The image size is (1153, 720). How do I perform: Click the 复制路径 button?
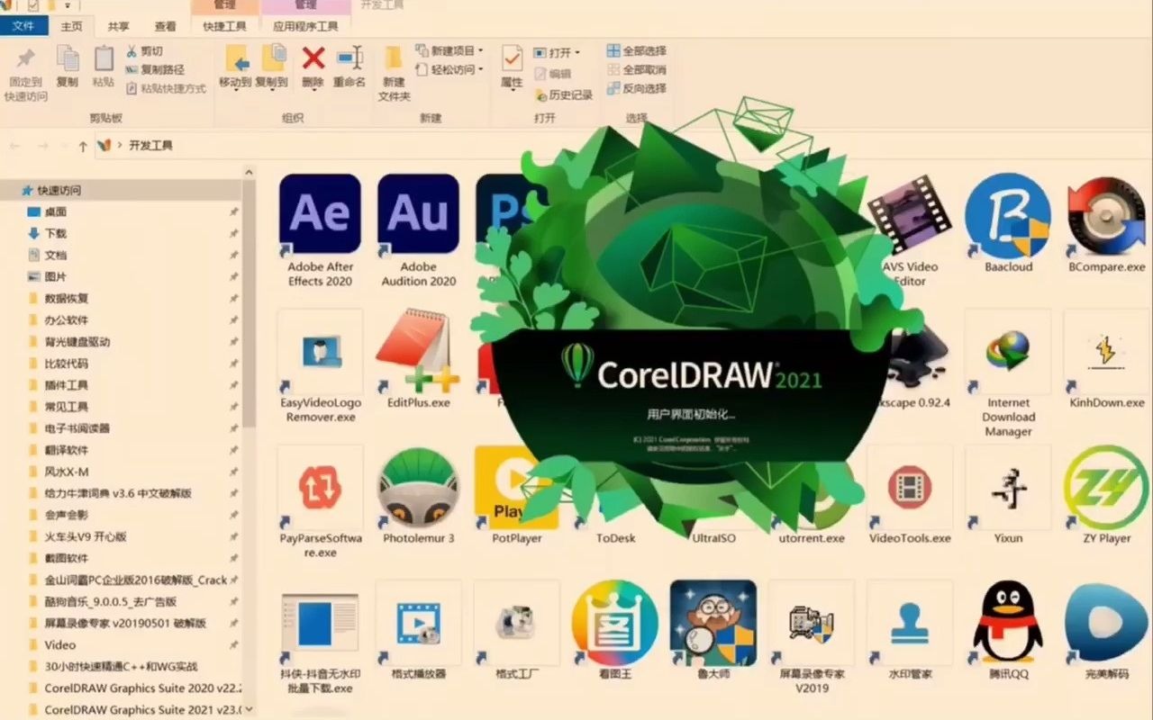click(x=155, y=69)
